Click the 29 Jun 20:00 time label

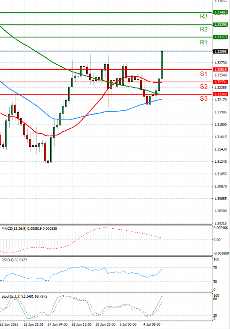pos(105,324)
